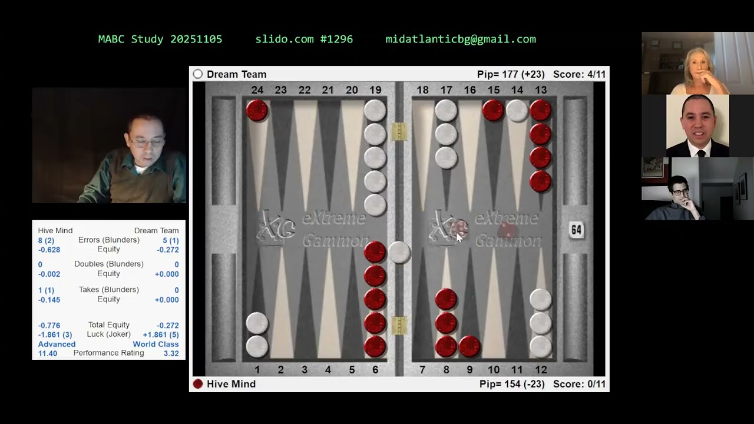Click the Hive Mind player name under the board
This screenshot has width=754, height=424.
[x=231, y=384]
